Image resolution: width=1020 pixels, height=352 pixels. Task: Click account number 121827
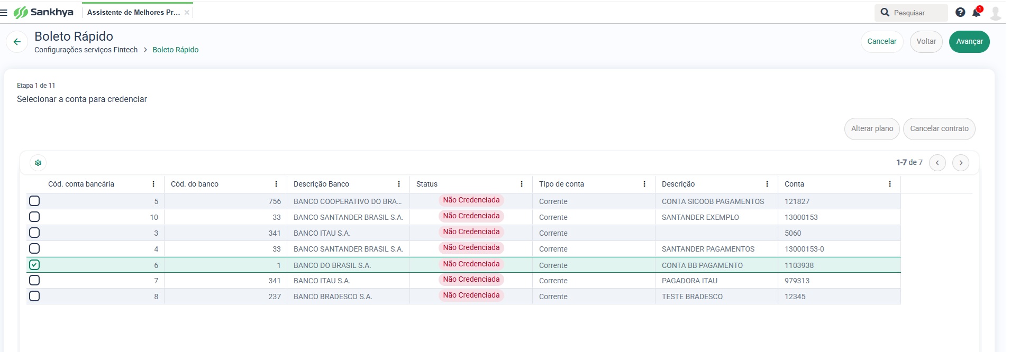797,201
